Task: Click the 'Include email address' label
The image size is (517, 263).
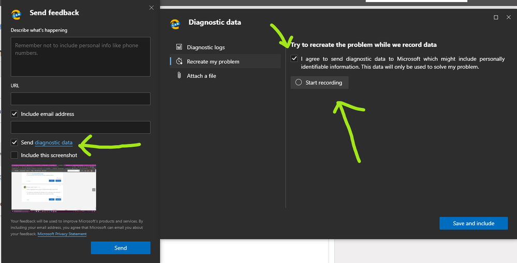Action: [x=48, y=114]
